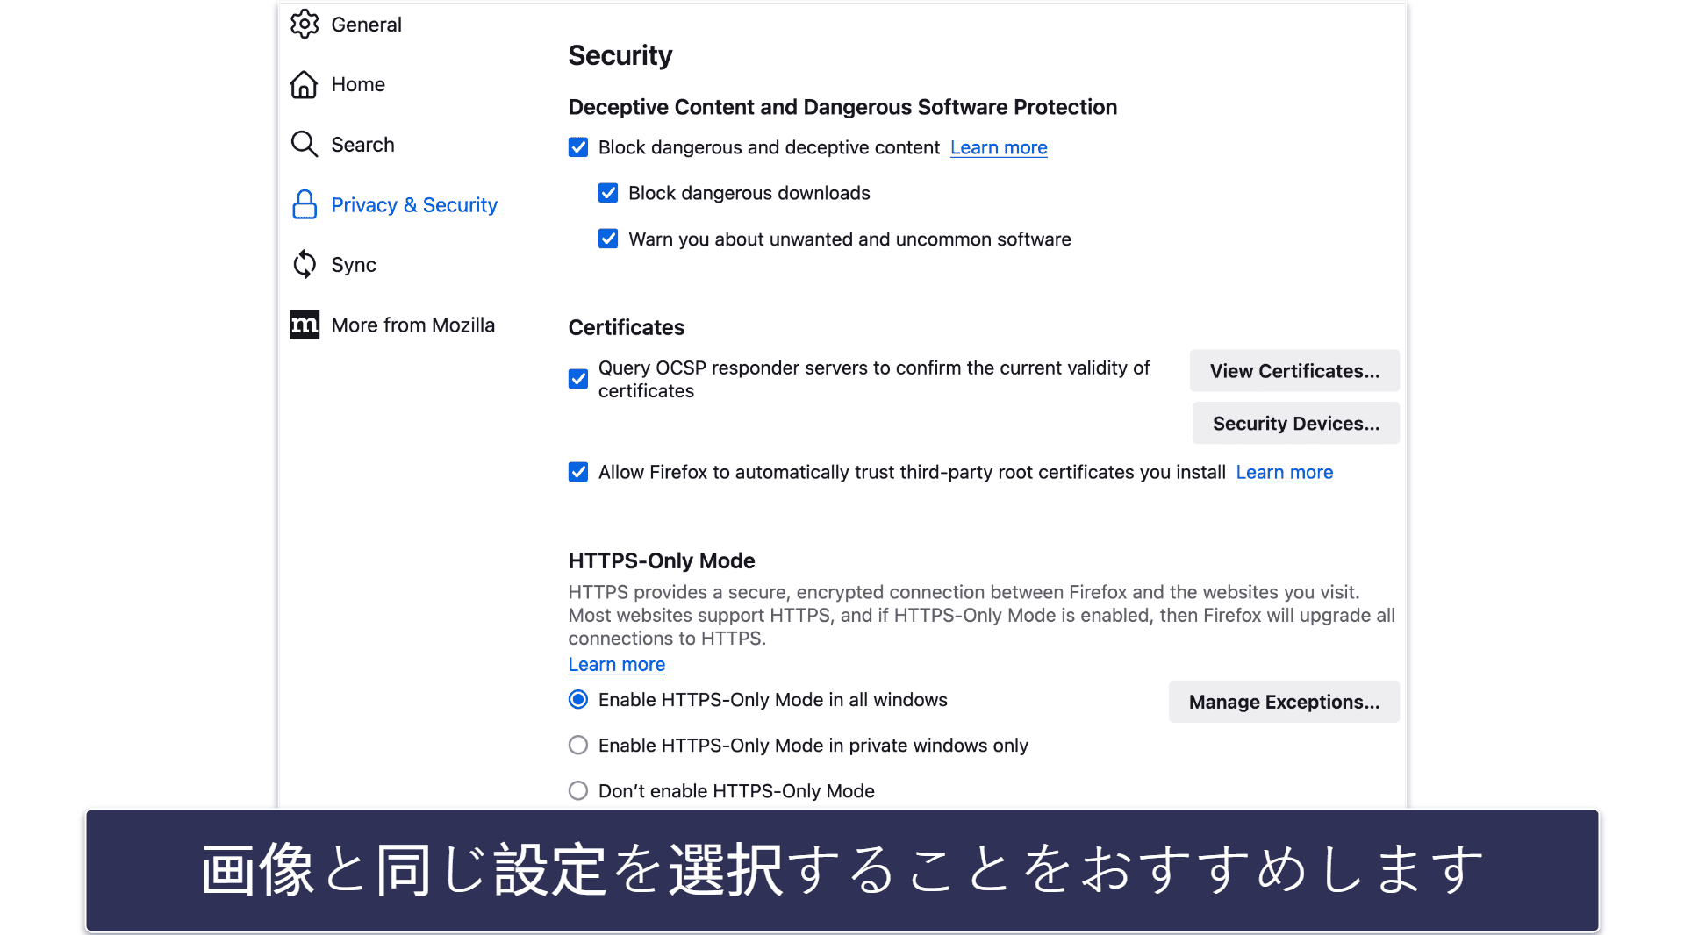The height and width of the screenshot is (935, 1684).
Task: Click the Security Devices button
Action: pos(1295,423)
